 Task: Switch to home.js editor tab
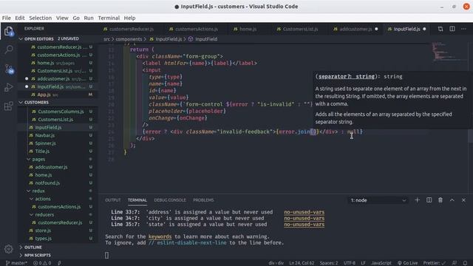(248, 29)
